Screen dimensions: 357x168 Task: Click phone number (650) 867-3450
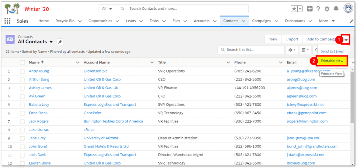tap(248, 113)
